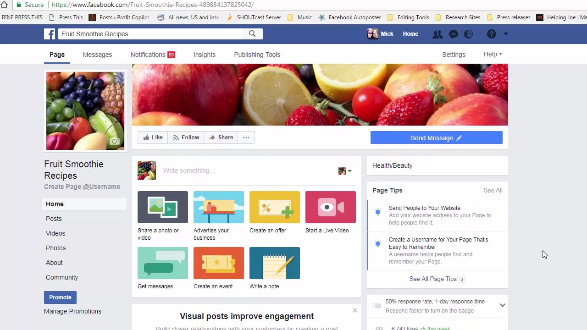This screenshot has width=587, height=330.
Task: Click the Start a Live Video tile
Action: [x=331, y=207]
